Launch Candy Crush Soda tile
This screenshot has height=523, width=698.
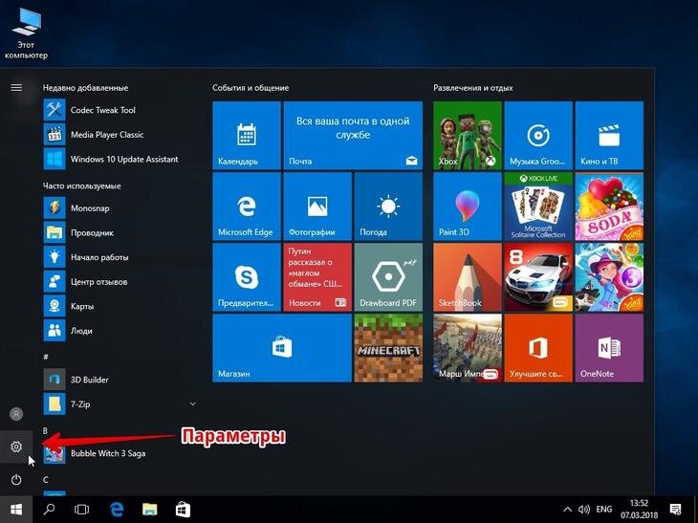click(609, 207)
